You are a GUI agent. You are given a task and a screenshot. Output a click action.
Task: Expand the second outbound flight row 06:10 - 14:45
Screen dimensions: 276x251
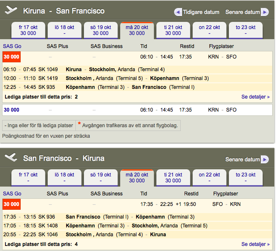click(x=156, y=110)
